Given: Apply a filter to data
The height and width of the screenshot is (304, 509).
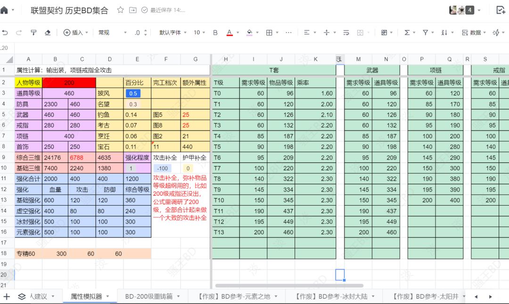Looking at the screenshot, I should [x=425, y=32].
